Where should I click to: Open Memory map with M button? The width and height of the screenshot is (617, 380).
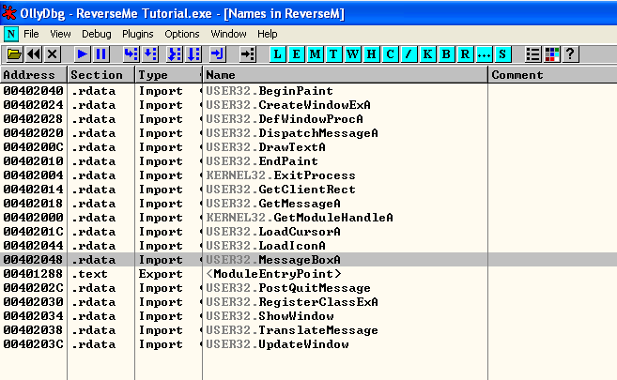coord(315,53)
